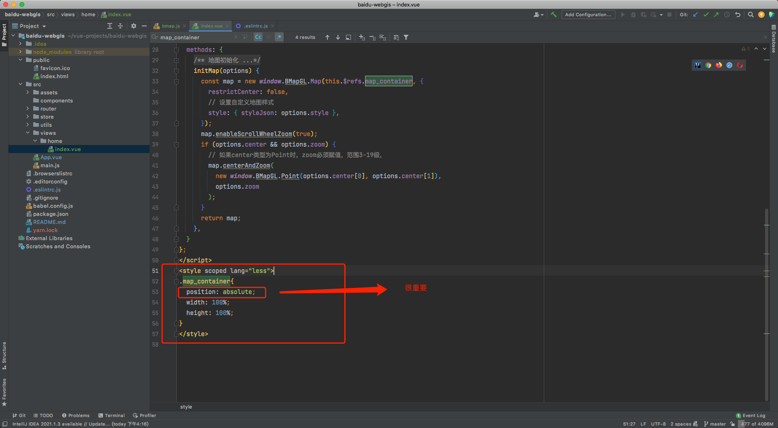Image resolution: width=778 pixels, height=428 pixels.
Task: Open the Database side panel
Action: 774,39
